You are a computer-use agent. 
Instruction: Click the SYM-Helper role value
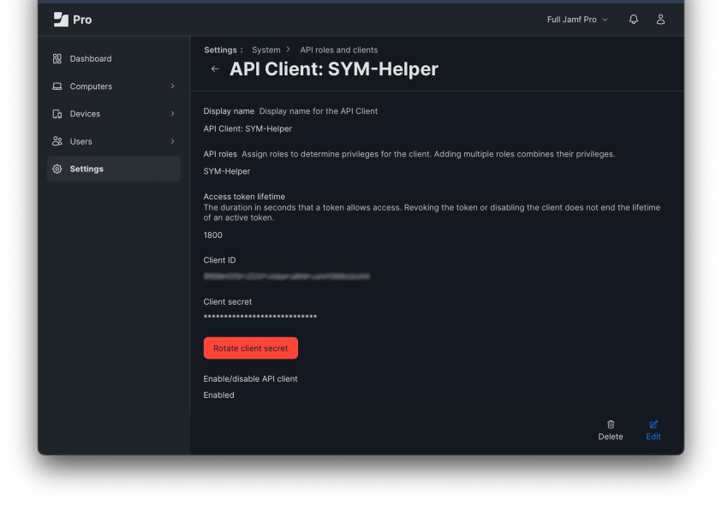pos(227,171)
